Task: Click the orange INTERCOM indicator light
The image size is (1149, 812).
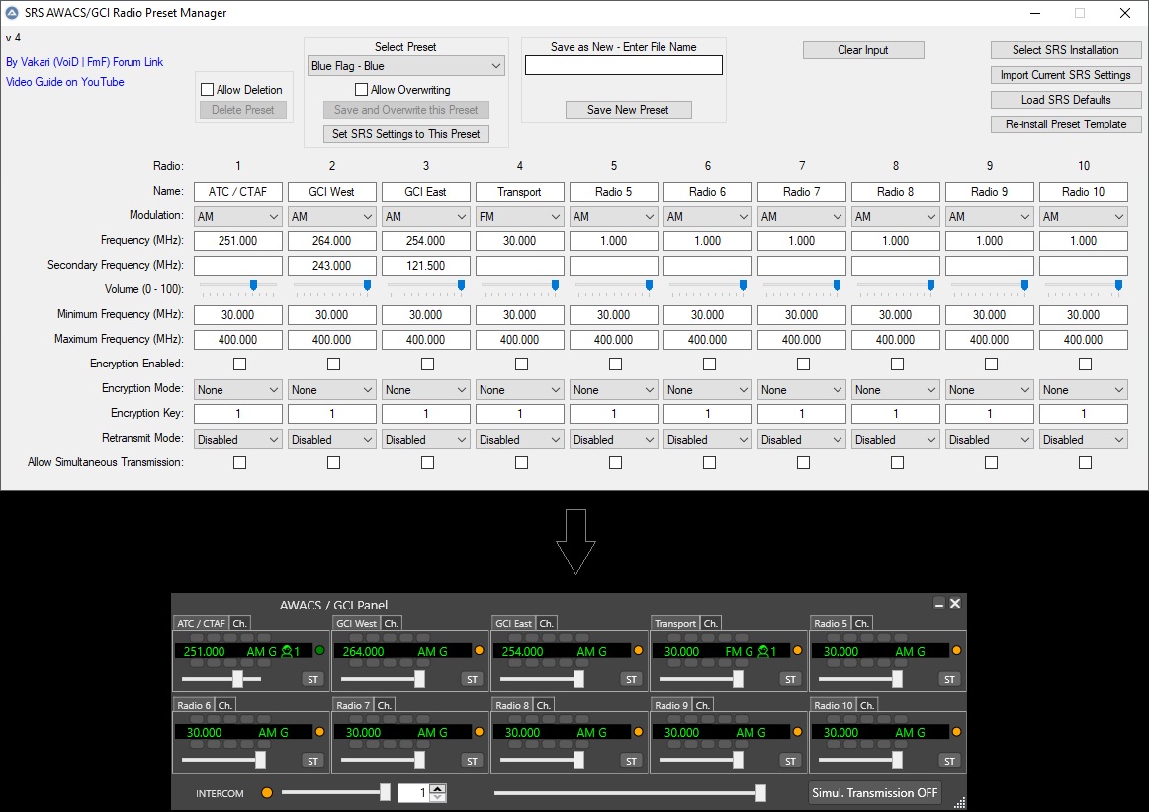Action: tap(266, 793)
